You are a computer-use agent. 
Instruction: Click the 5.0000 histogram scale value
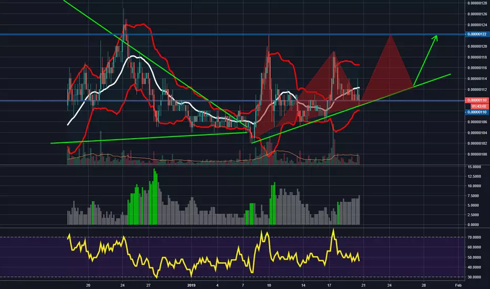(x=474, y=205)
